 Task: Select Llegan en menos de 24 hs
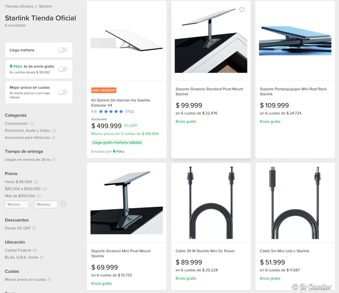tap(28, 160)
